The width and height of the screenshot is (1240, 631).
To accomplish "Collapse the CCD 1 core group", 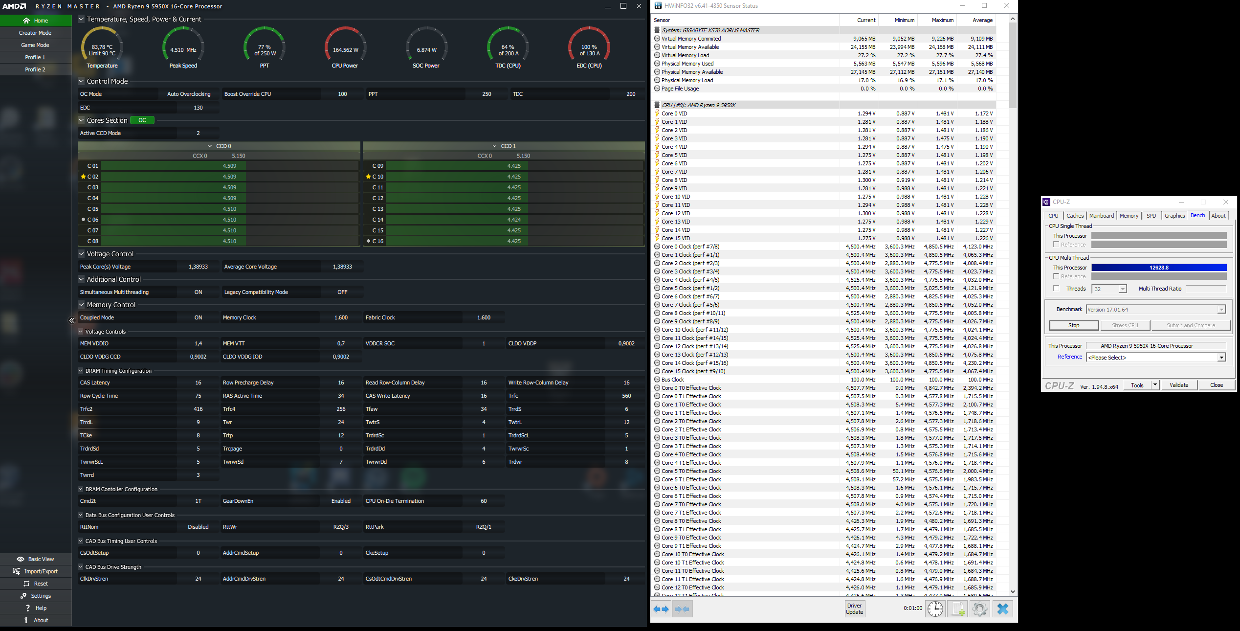I will coord(495,146).
